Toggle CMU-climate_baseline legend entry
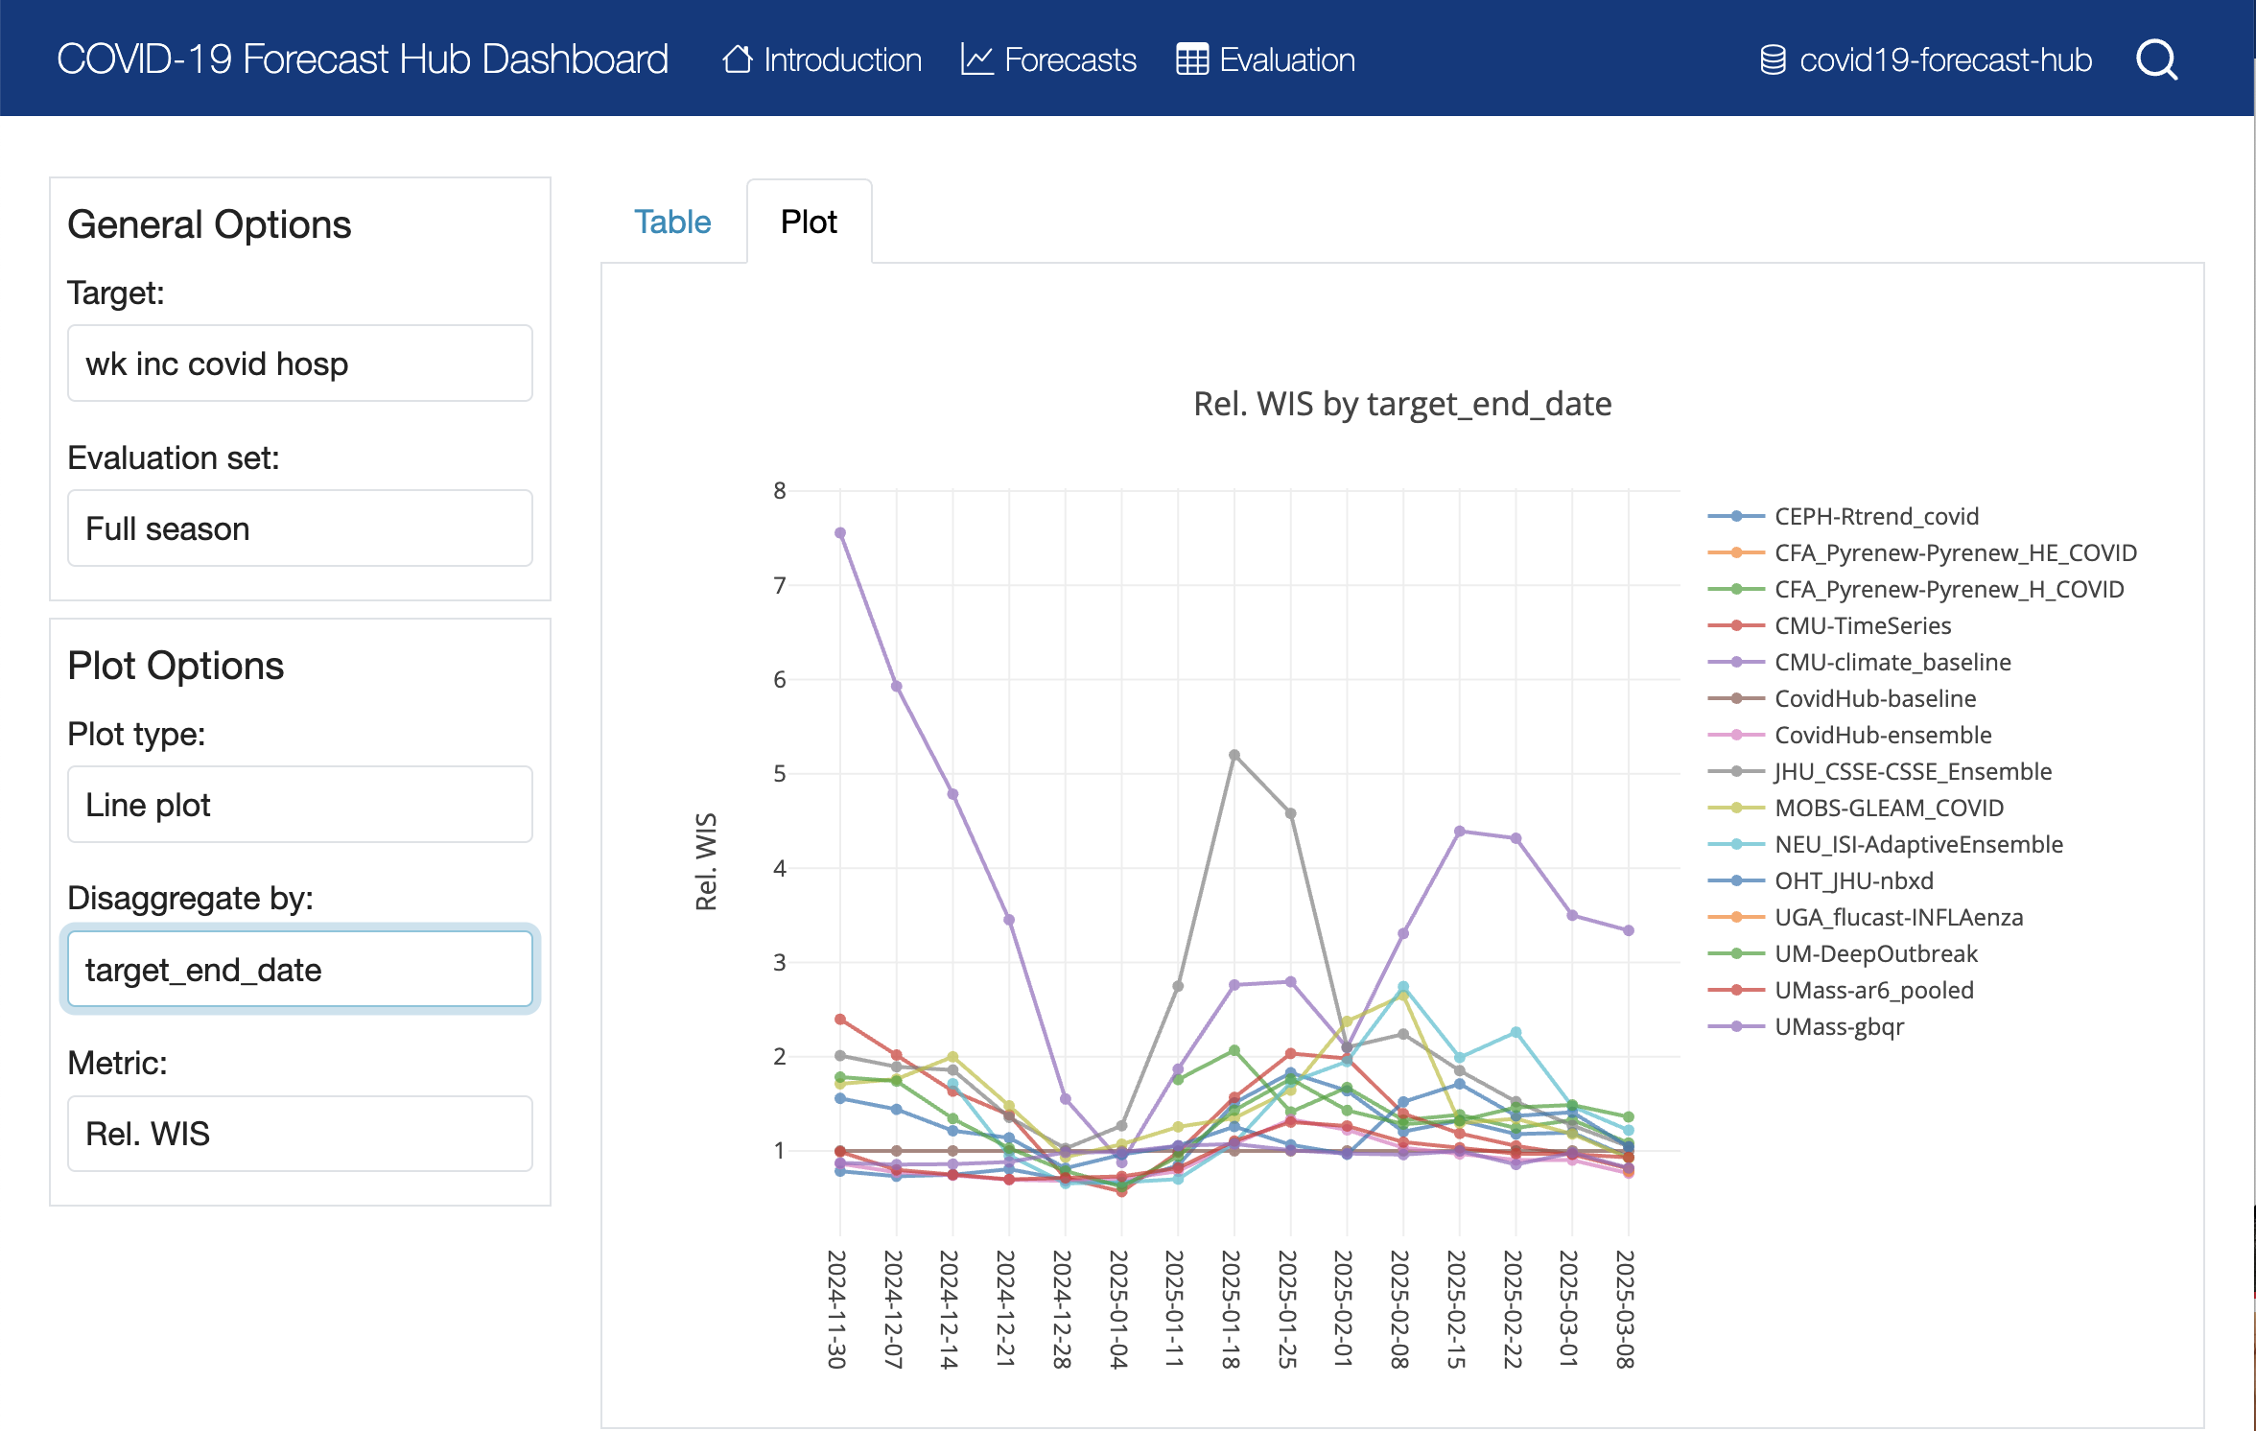 point(1859,662)
